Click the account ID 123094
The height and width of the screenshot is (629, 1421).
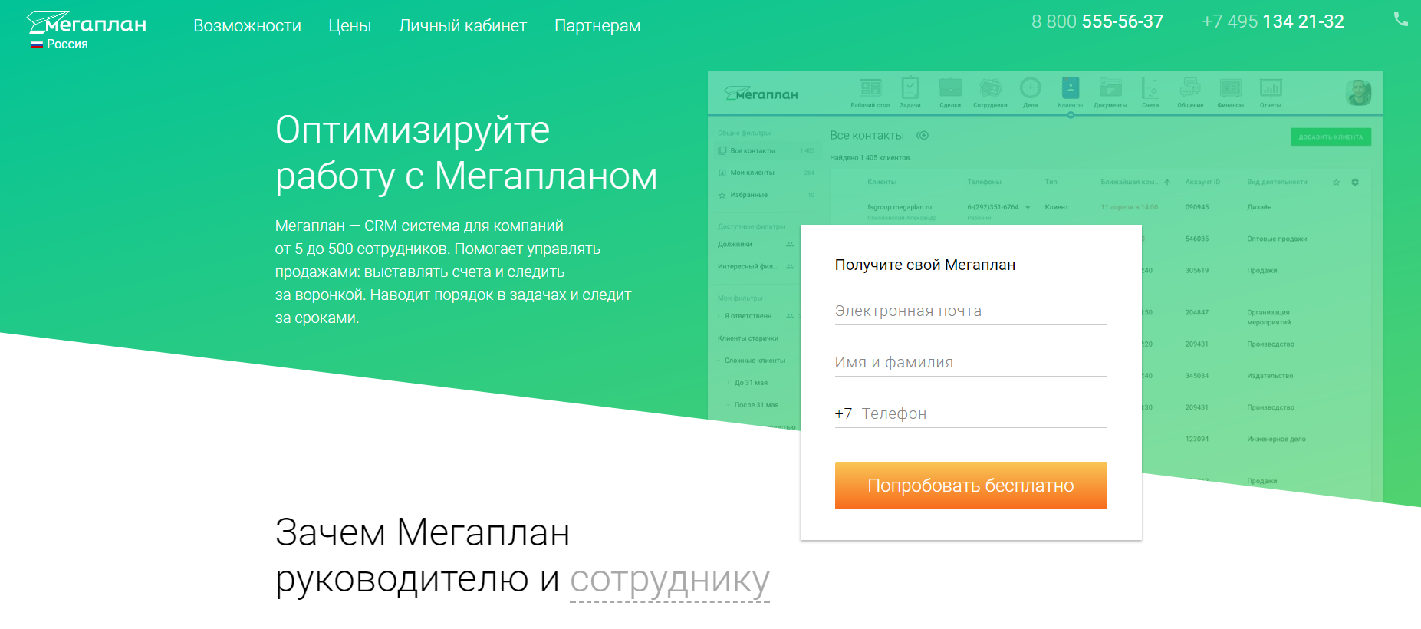point(1197,440)
